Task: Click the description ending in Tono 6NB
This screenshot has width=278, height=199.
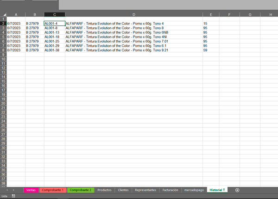Action: (x=134, y=32)
